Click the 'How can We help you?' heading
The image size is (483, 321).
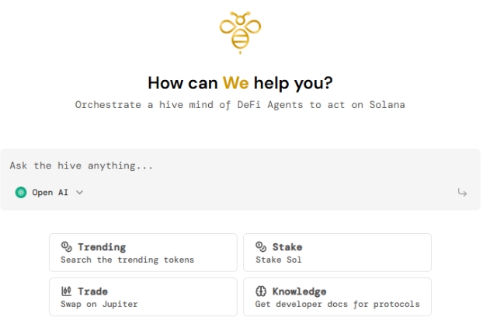(x=240, y=83)
